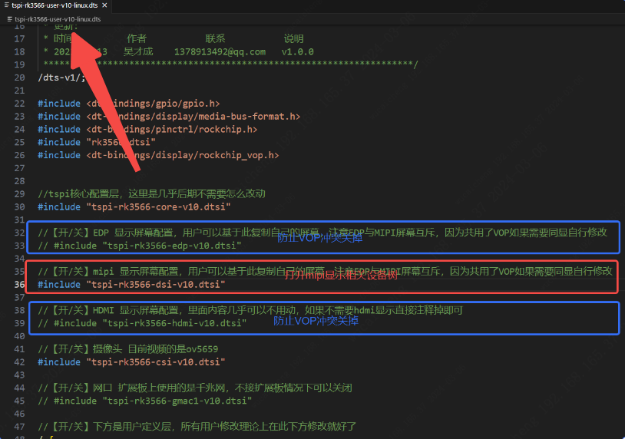625x439 pixels.
Task: Click the breadcrumb tspi-rk3566-user-v10-linux.dts
Action: click(58, 18)
